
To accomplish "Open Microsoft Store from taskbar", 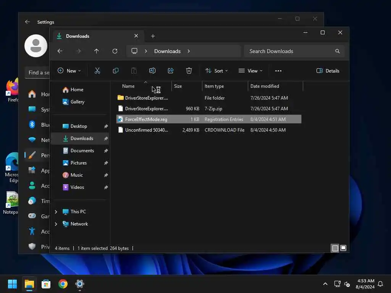I will pos(46,284).
